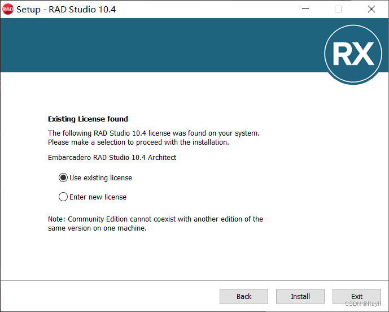Click the "Existing License found" heading
389x312 pixels.
(x=88, y=119)
